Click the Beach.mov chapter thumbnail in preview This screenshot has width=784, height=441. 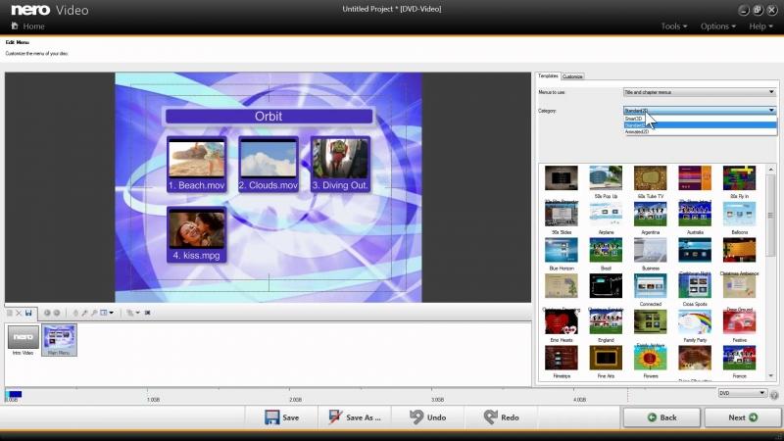[x=196, y=158]
